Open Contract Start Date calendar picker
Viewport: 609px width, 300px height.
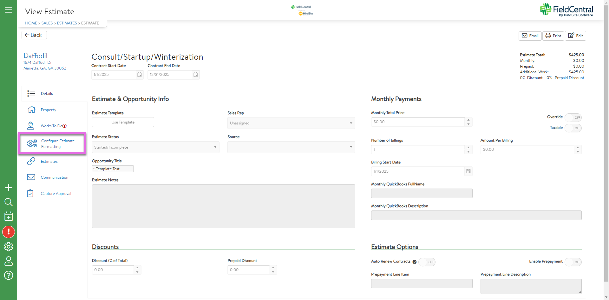139,75
